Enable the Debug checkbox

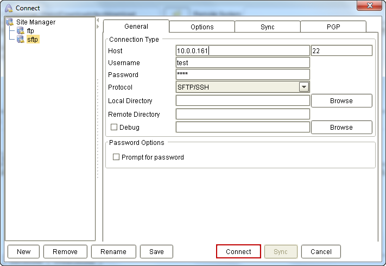[x=114, y=127]
